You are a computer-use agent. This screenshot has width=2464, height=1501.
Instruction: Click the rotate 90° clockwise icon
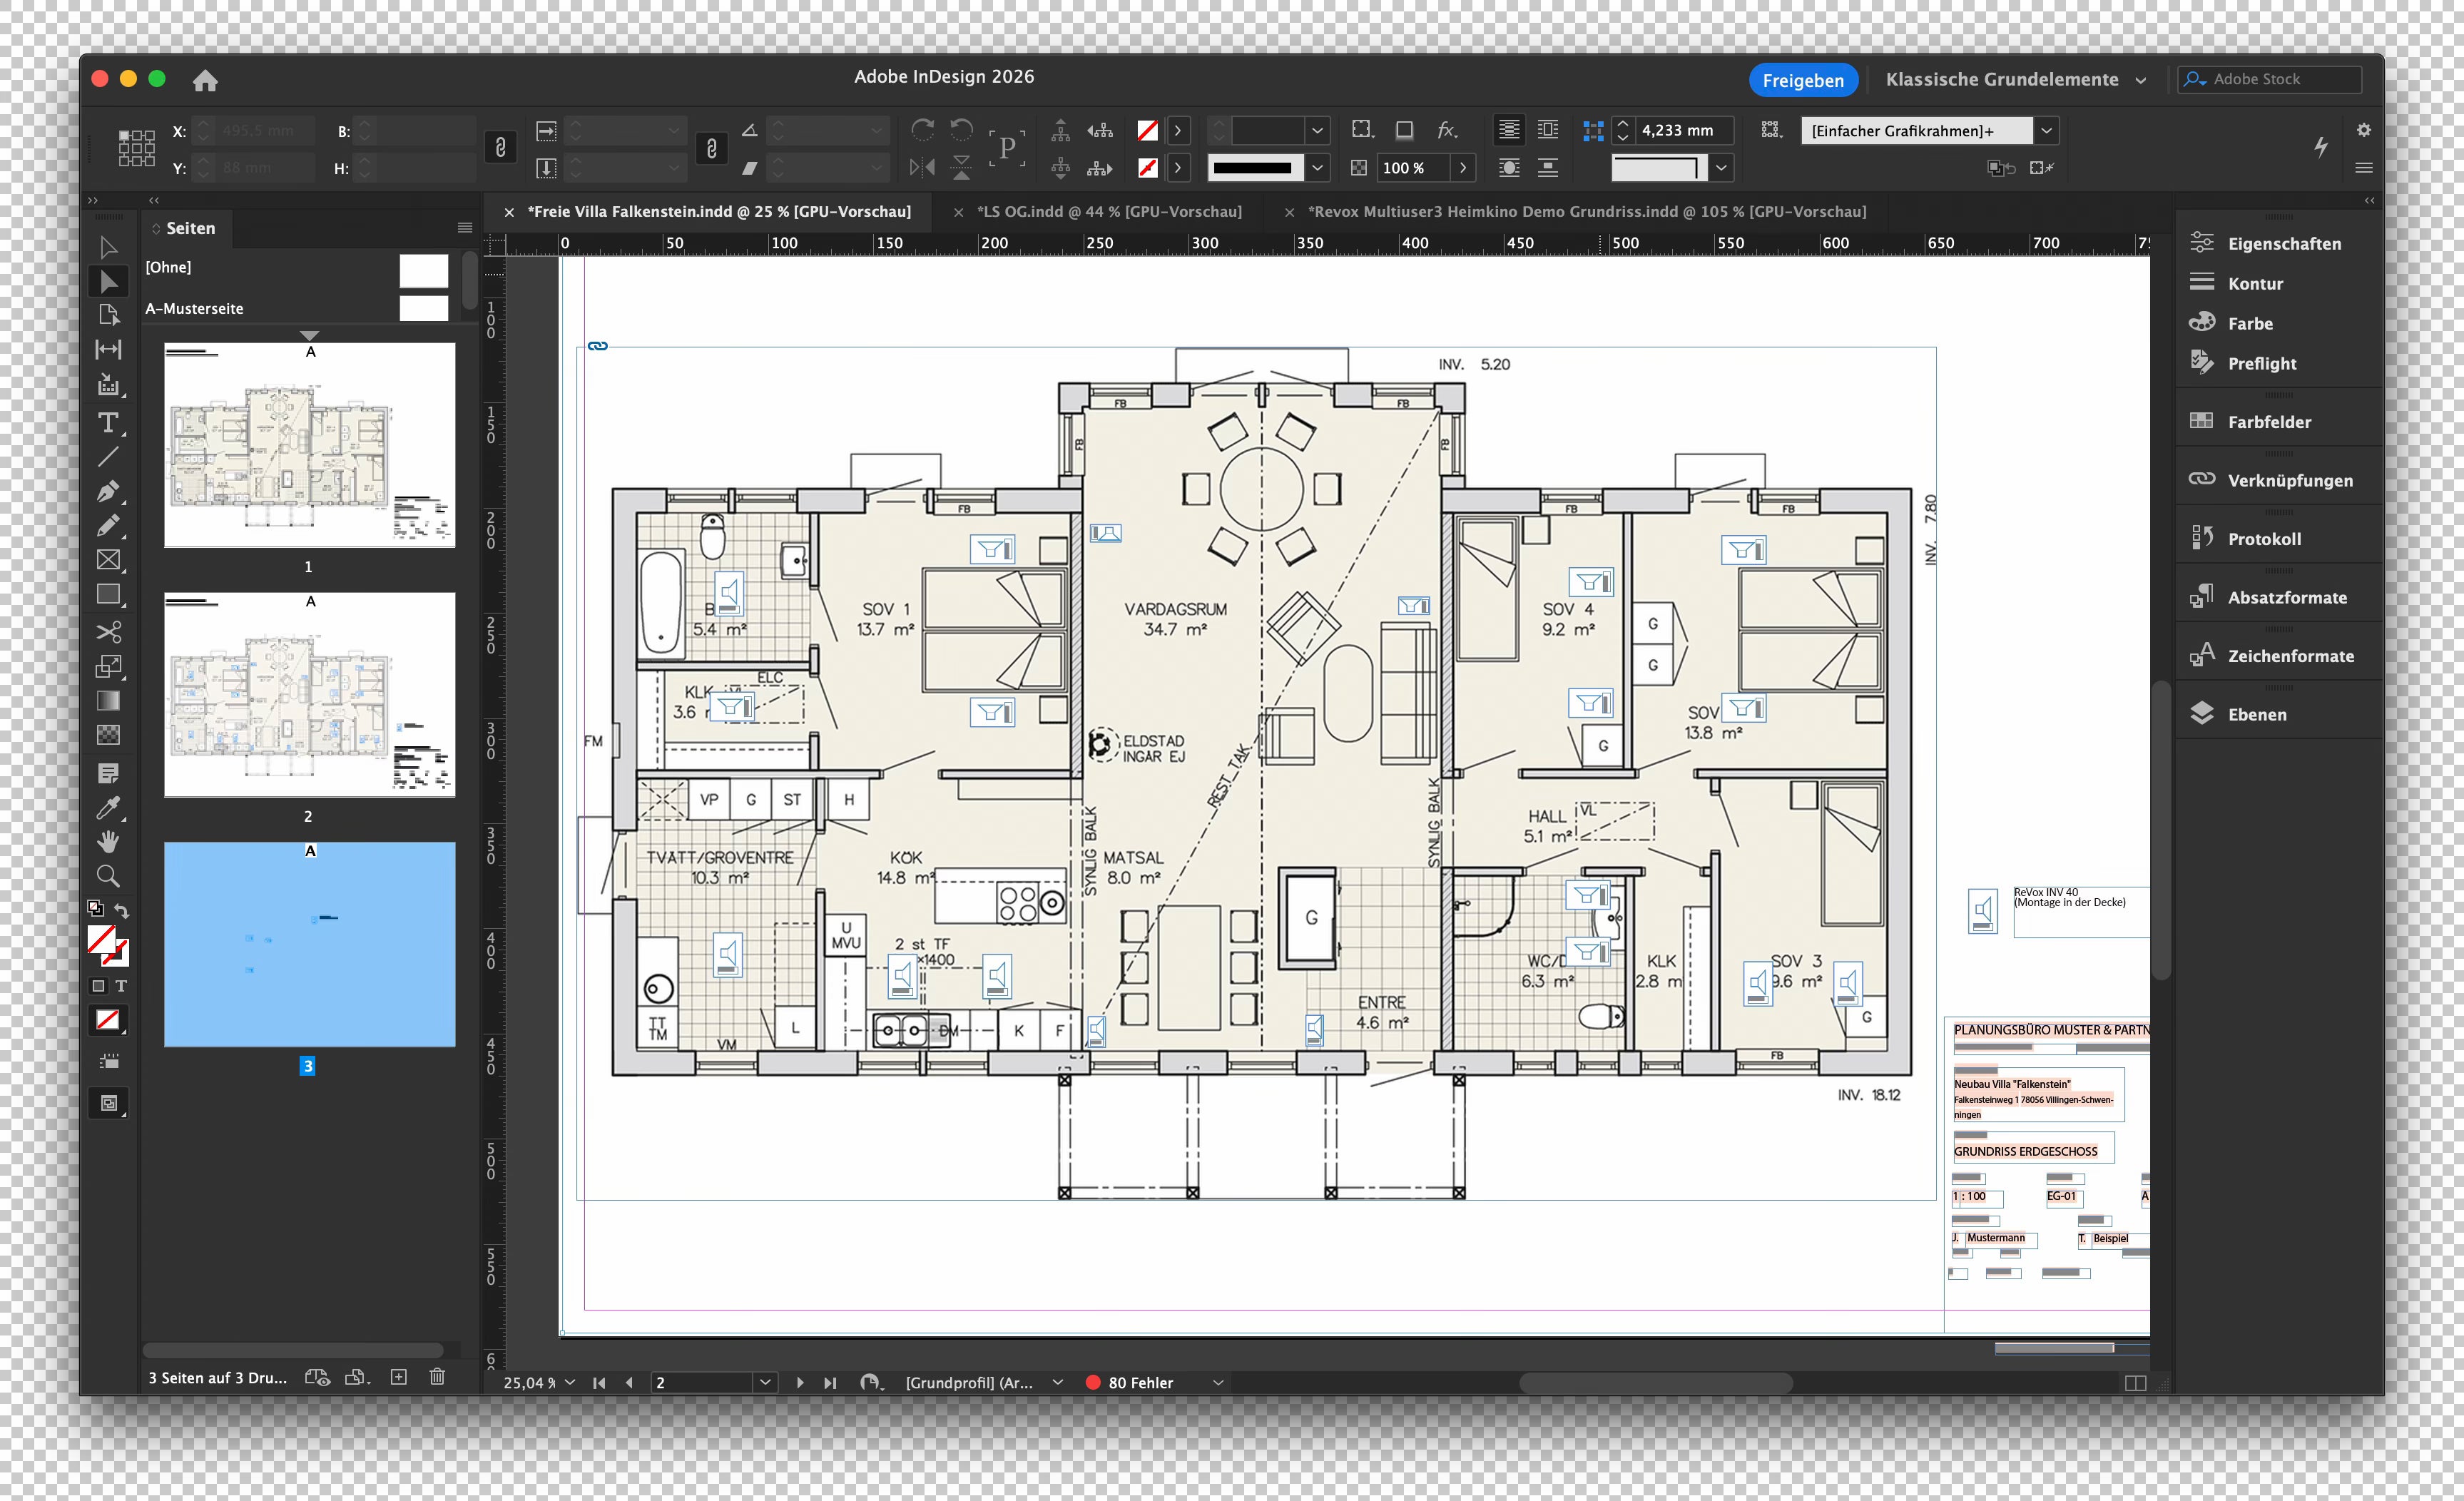[922, 130]
